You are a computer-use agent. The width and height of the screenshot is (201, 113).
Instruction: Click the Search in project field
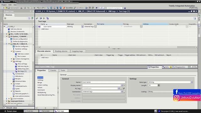click(114, 8)
